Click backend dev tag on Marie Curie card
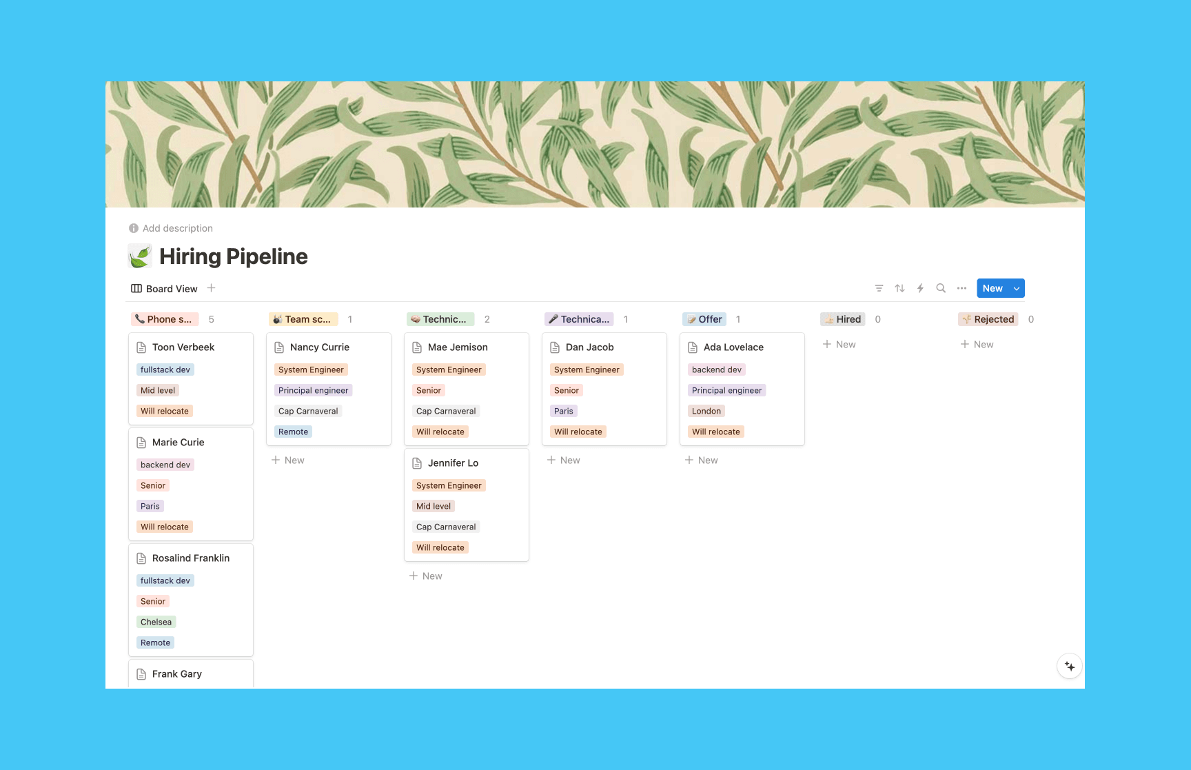 [165, 465]
